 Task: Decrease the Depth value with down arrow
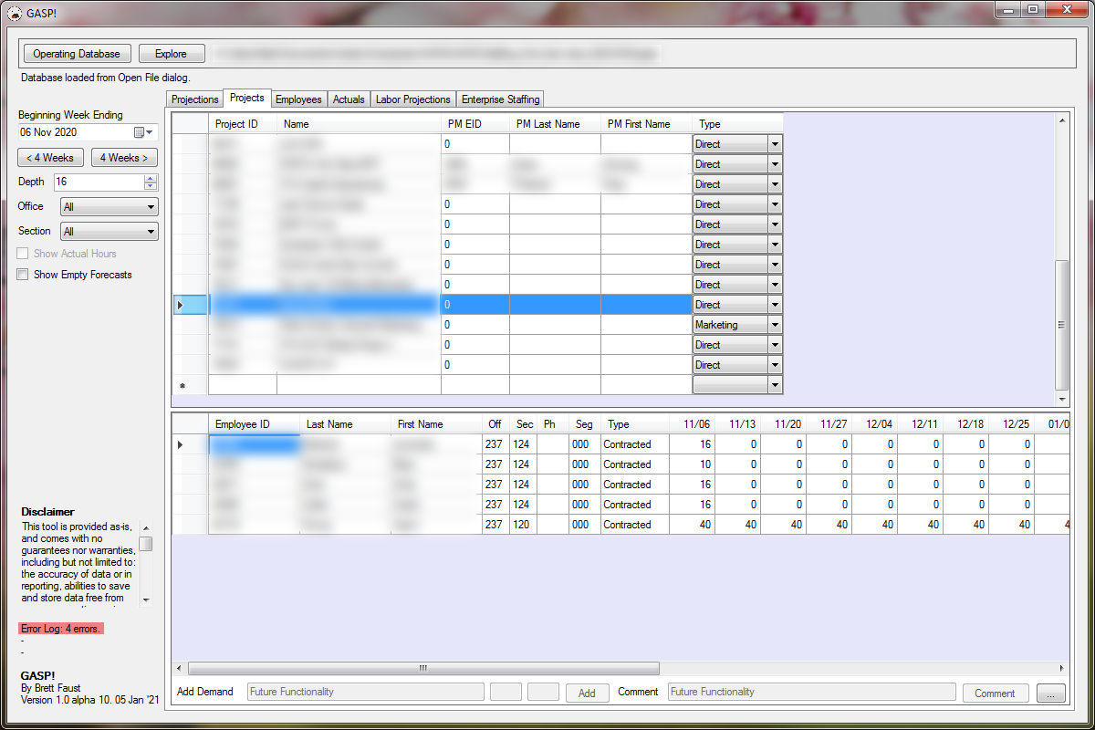[151, 186]
